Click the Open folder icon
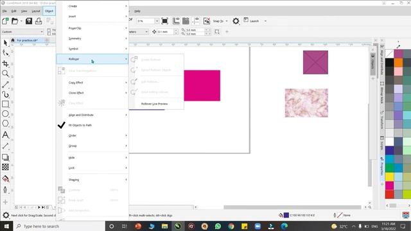 tap(15, 21)
